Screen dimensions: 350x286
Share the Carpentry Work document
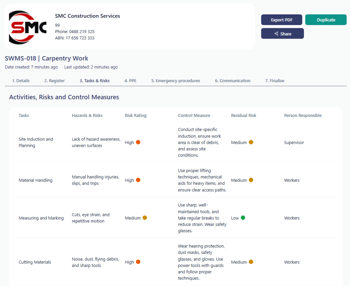(282, 33)
